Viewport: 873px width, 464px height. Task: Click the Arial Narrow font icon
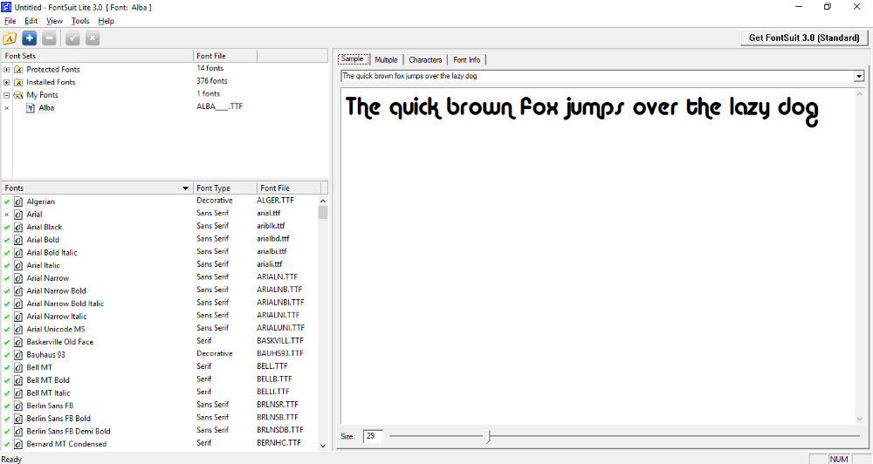pos(18,278)
